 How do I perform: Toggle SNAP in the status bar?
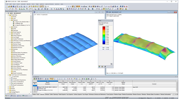coord(107,98)
